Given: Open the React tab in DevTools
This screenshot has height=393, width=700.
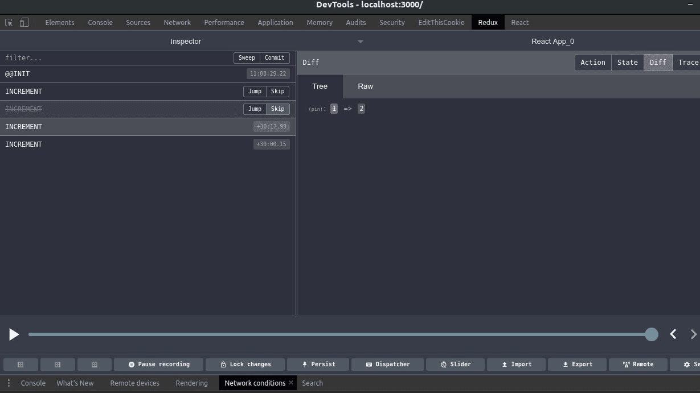Looking at the screenshot, I should [x=519, y=22].
